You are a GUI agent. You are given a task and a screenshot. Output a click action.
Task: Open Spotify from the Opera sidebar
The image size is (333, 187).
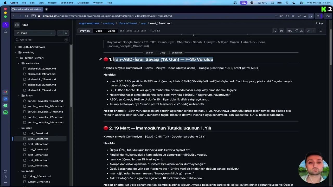5,112
